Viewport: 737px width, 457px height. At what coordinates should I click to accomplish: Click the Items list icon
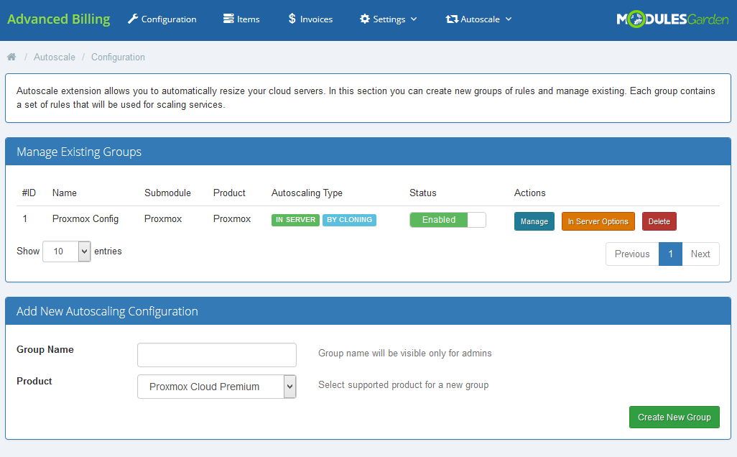click(x=228, y=19)
